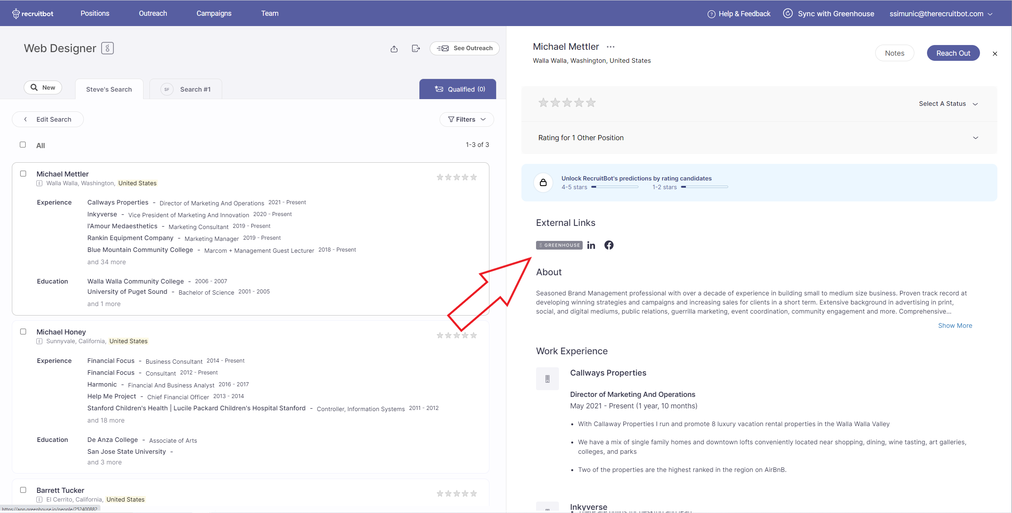Open the Facebook external link icon
Image resolution: width=1012 pixels, height=513 pixels.
click(609, 245)
